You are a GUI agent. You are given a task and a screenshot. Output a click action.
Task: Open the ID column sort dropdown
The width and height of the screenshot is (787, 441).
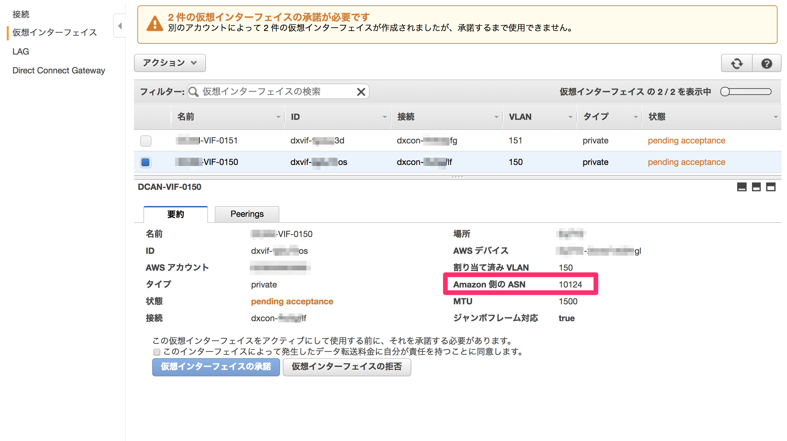click(384, 117)
